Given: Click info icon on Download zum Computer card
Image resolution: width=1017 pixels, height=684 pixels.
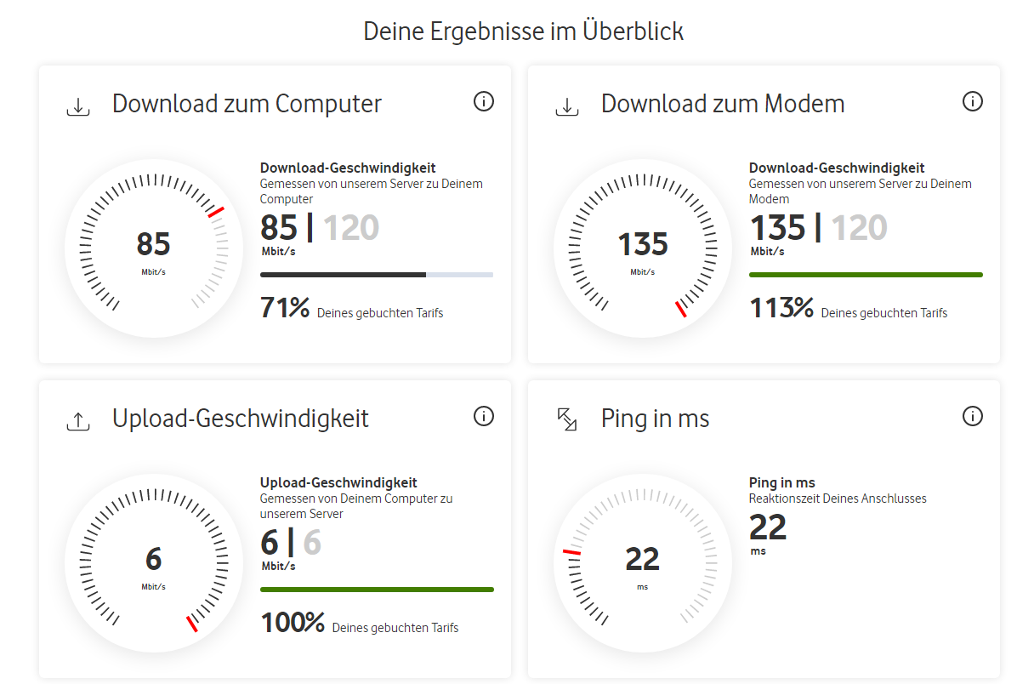Looking at the screenshot, I should (x=483, y=102).
